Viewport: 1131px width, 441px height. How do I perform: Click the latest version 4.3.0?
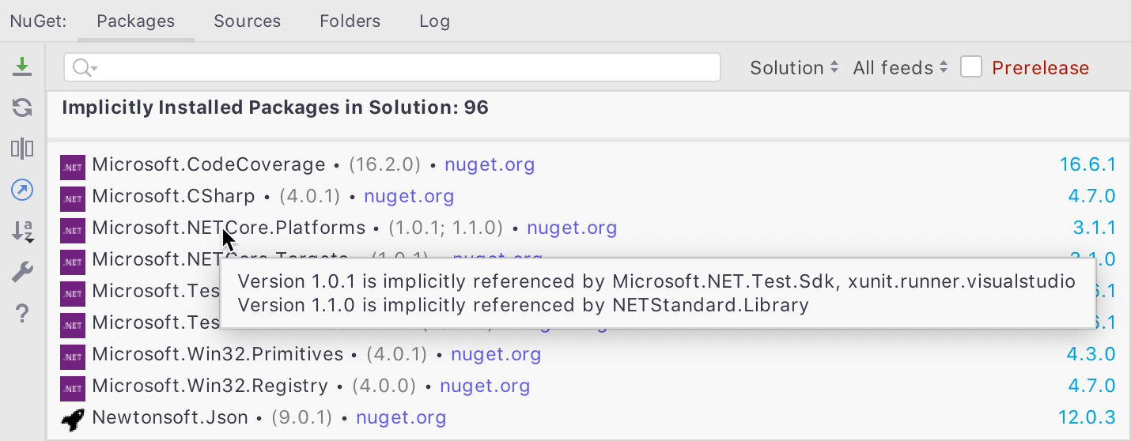tap(1091, 355)
